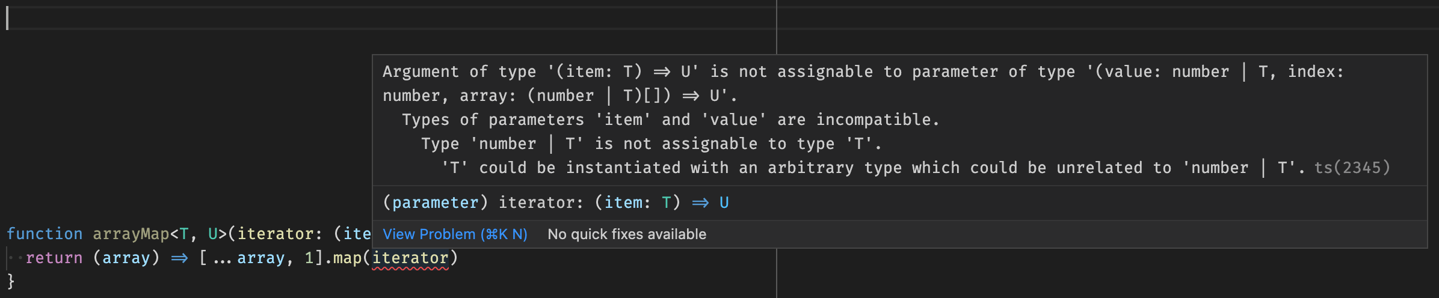
Task: Click the underlined iterator argument in map call
Action: (410, 258)
